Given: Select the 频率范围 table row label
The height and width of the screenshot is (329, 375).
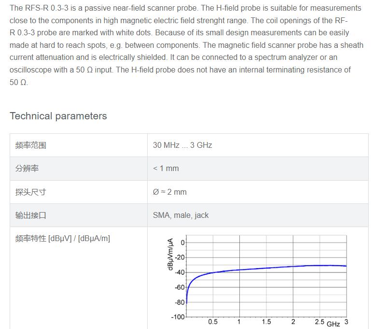Looking at the screenshot, I should [30, 145].
